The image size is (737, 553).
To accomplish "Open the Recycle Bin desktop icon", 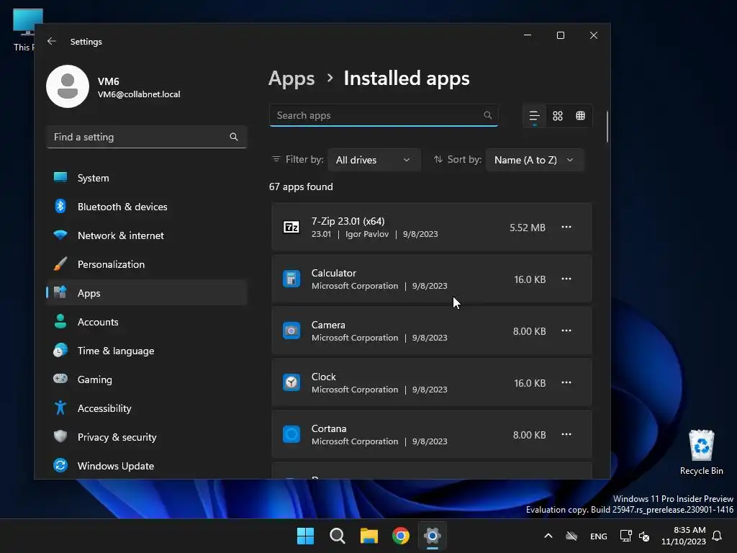I will pos(701,452).
